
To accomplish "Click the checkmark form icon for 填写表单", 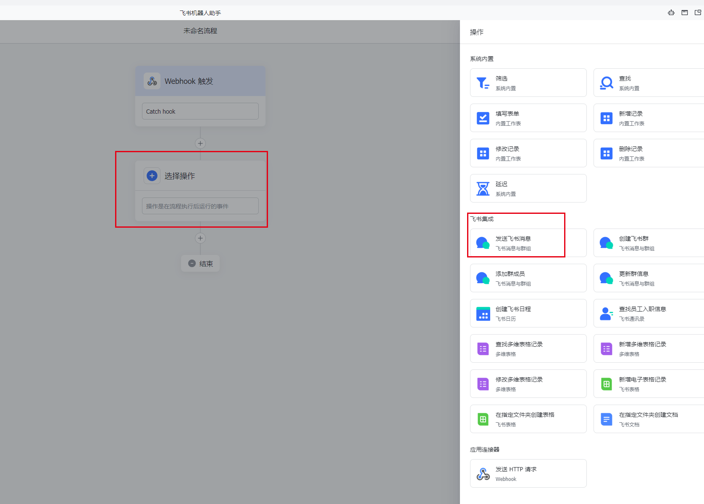I will point(483,118).
